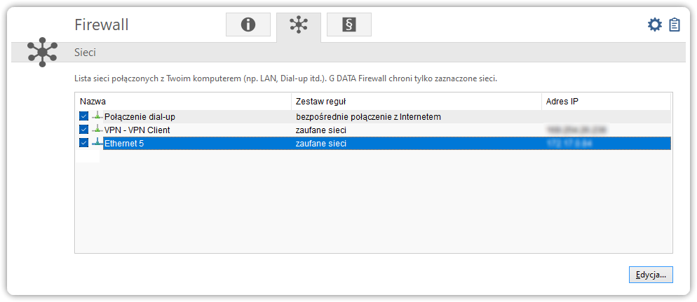
Task: Disable protection for Ethernet 5 checkbox
Action: 84,143
